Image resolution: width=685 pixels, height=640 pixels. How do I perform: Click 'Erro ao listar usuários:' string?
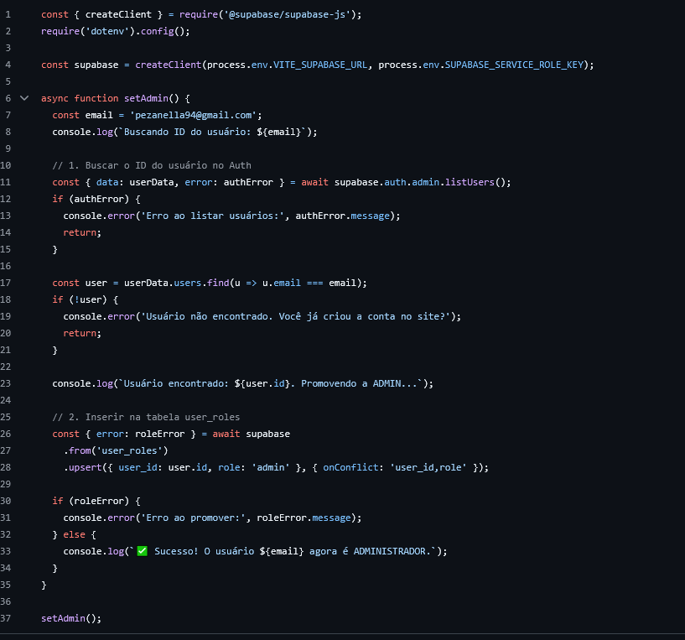point(212,216)
